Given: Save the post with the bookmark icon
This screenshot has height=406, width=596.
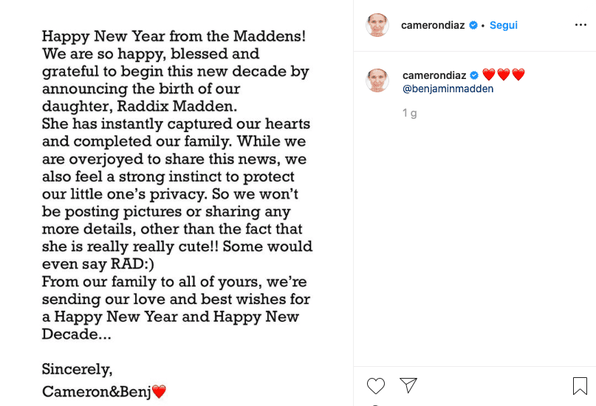Looking at the screenshot, I should click(x=580, y=385).
